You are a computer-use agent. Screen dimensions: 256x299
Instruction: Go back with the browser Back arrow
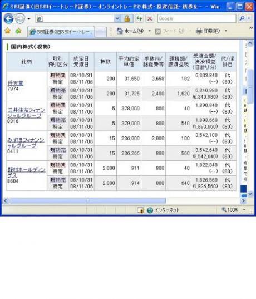[8, 19]
